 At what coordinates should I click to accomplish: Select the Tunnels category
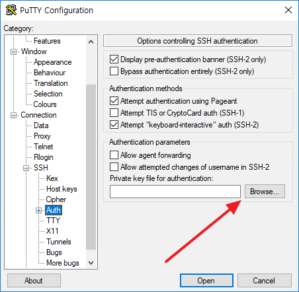pos(59,242)
